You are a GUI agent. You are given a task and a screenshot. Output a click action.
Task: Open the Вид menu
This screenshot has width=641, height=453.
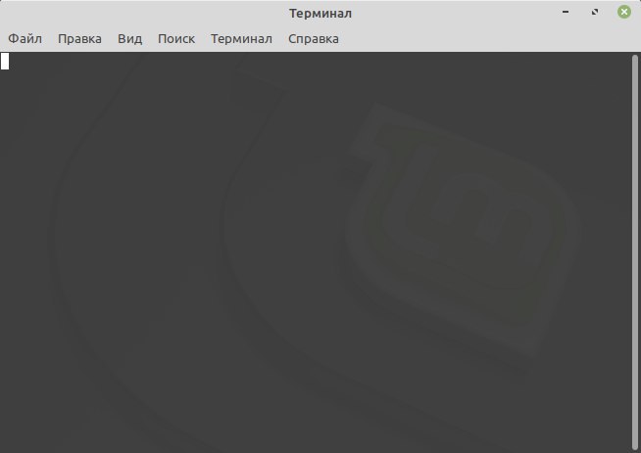[x=130, y=39]
